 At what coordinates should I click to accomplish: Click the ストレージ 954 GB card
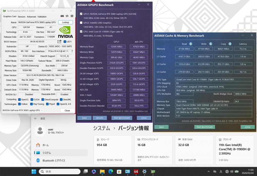pyautogui.click(x=113, y=150)
